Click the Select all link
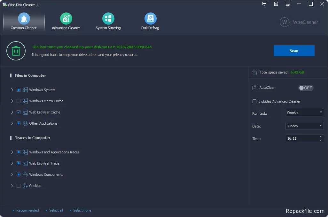Viewport: 328px width, 217px height. tap(56, 210)
